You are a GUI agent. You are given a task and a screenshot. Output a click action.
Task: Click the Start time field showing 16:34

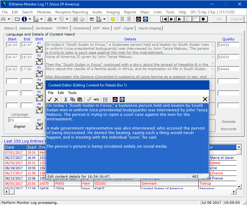click(x=12, y=45)
